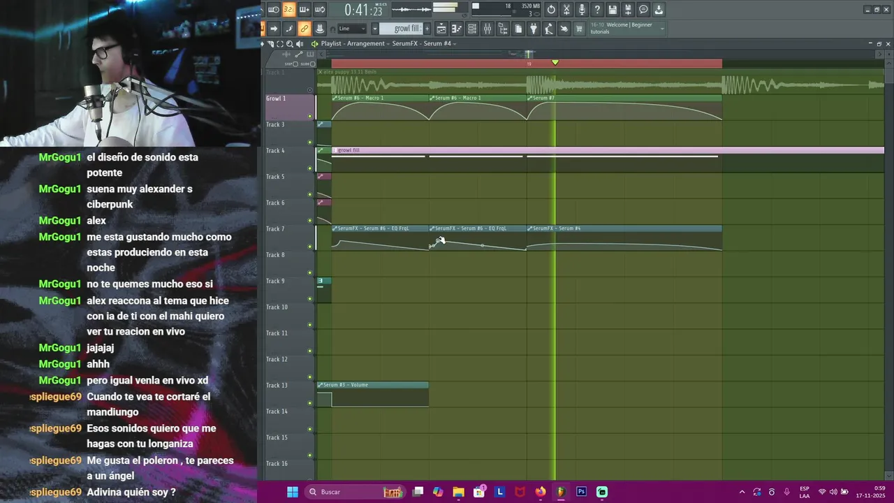
Task: Open Photoshop from the taskbar
Action: 581,492
